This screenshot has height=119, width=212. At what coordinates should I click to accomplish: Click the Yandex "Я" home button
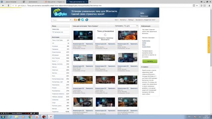point(8,6)
